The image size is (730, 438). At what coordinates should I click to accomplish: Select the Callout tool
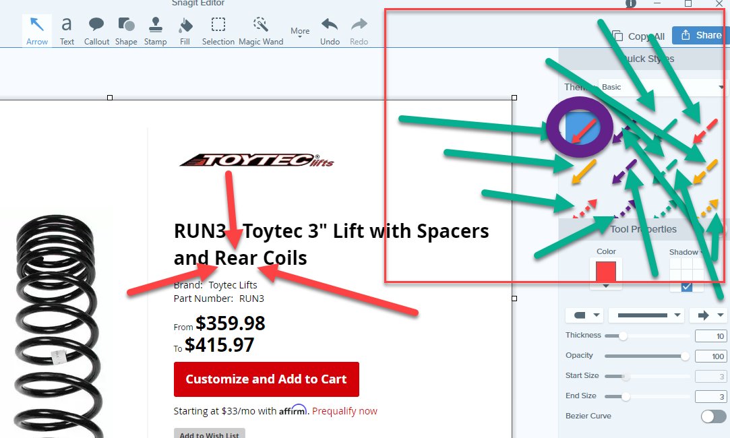click(96, 31)
